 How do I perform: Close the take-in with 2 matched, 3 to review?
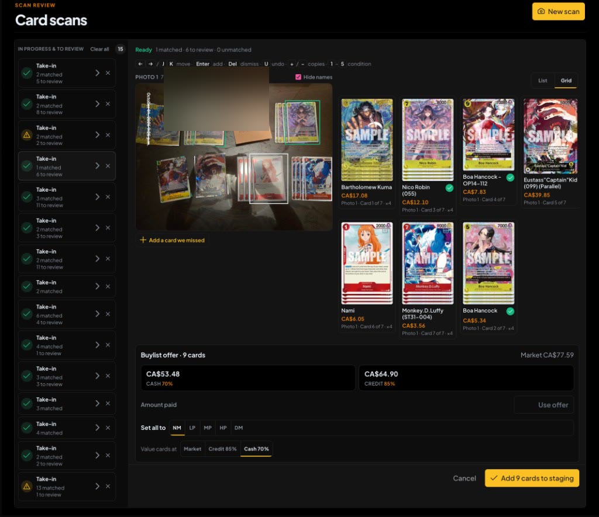click(x=108, y=228)
